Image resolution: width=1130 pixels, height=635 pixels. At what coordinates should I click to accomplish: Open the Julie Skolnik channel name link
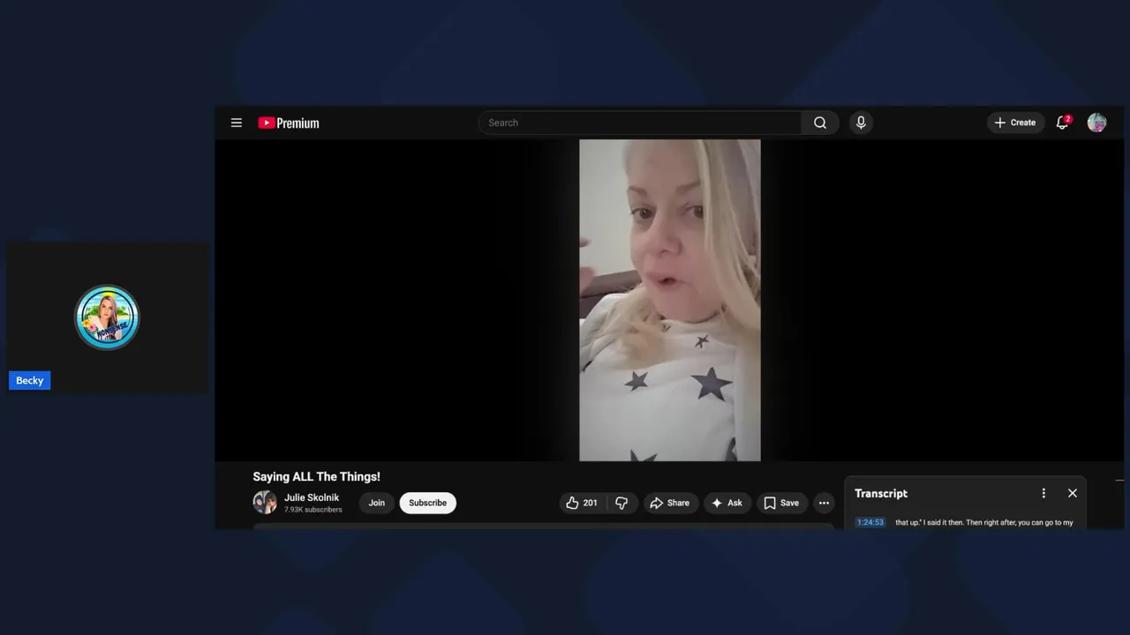pos(312,497)
